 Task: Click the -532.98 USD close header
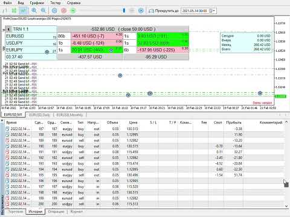[123, 29]
